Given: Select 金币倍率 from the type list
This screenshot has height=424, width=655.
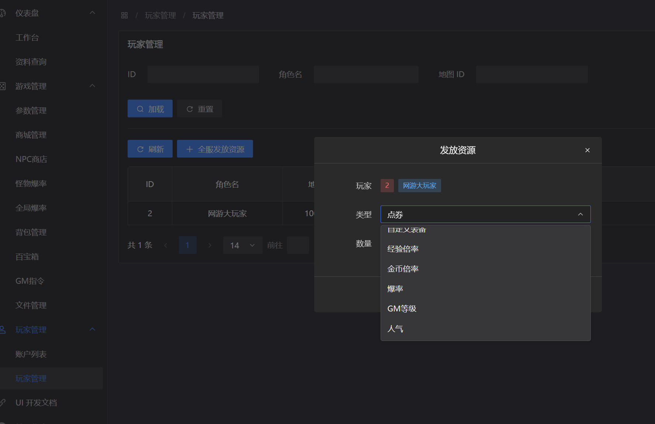Looking at the screenshot, I should point(403,269).
